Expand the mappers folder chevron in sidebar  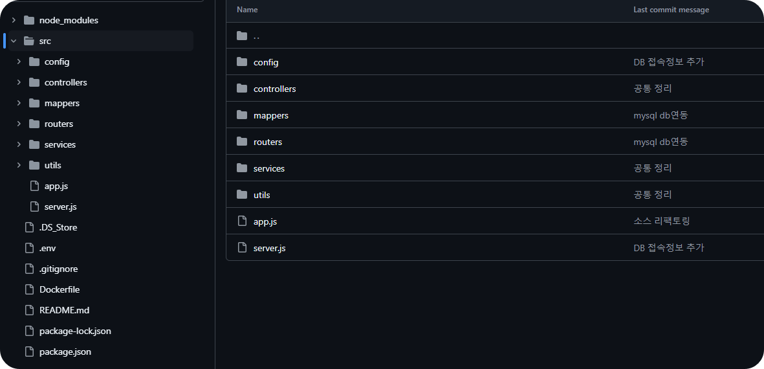pos(19,104)
